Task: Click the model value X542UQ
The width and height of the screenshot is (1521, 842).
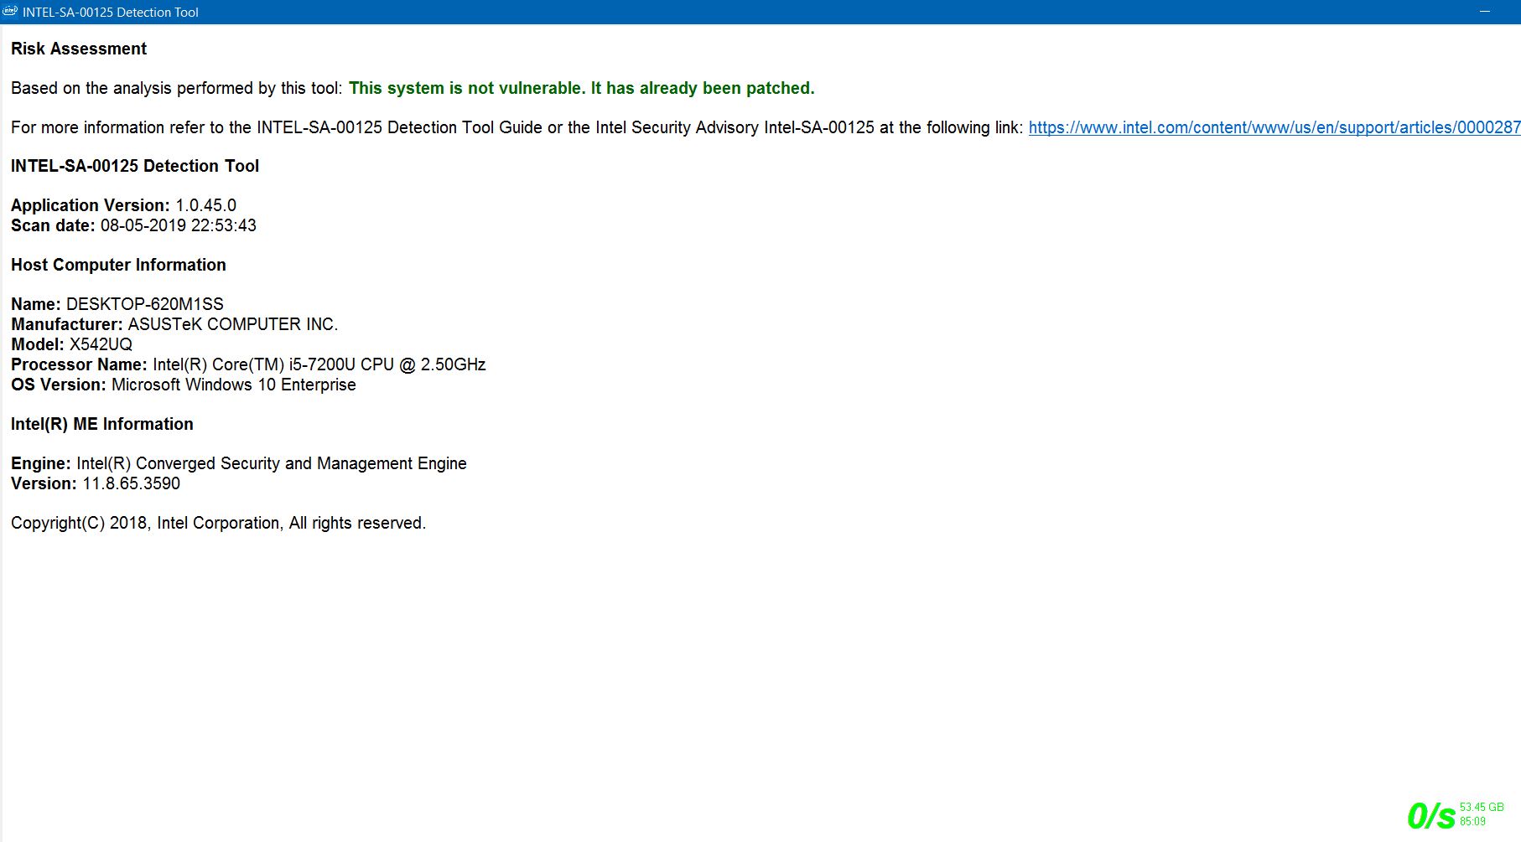Action: click(101, 344)
